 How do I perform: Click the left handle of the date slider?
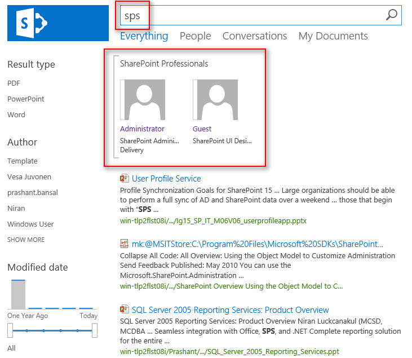click(x=10, y=330)
